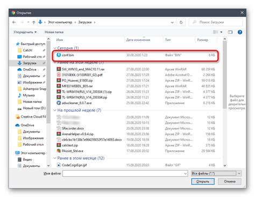Click file list scrollbar up arrow
The width and height of the screenshot is (255, 197).
(225, 39)
